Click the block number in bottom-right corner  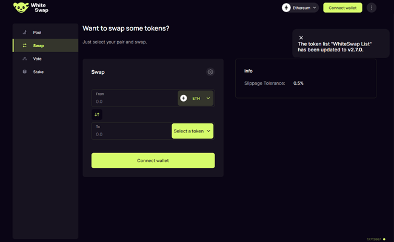[373, 239]
